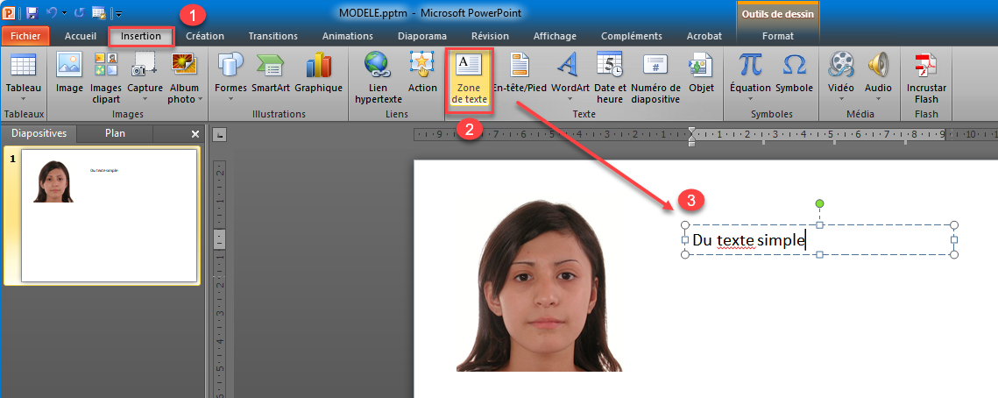Close the slides pane

click(195, 134)
